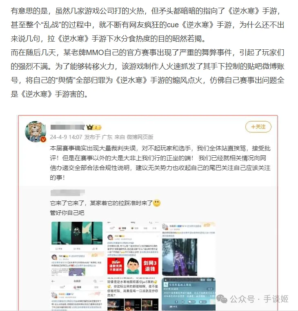Viewport: 298px width, 311px height.
Task: Click the red 退款无用 sticker thumbnail
Action: 116,266
